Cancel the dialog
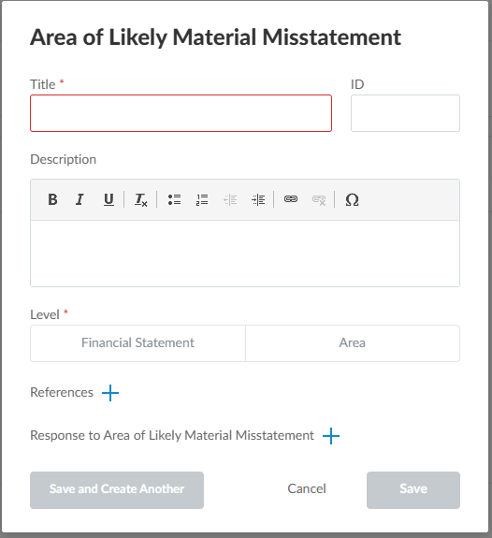Image resolution: width=492 pixels, height=538 pixels. [307, 489]
